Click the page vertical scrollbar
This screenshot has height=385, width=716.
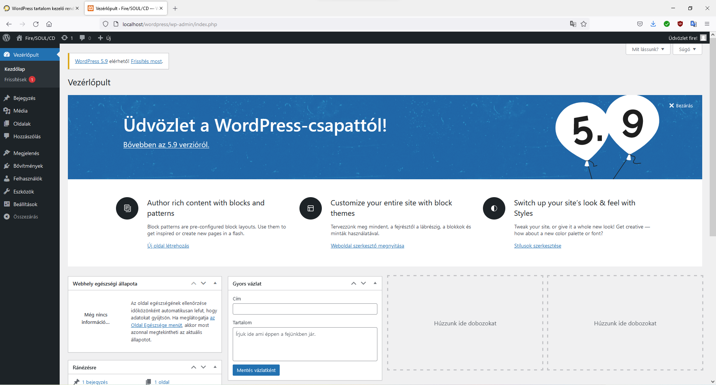[x=713, y=138]
